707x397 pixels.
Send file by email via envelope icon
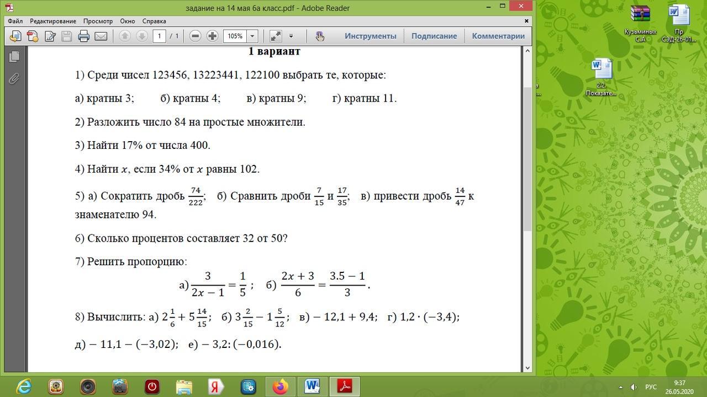tap(101, 36)
